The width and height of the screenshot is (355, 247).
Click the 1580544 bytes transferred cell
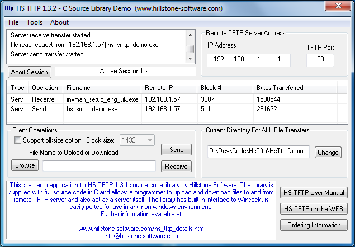tap(268, 99)
